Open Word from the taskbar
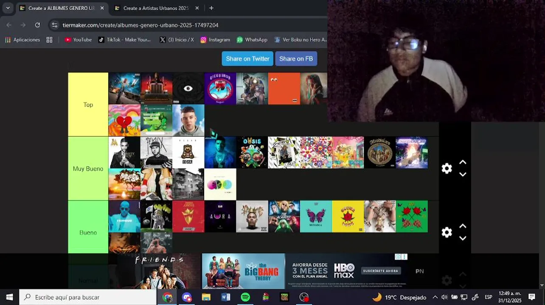545x305 pixels. tap(226, 297)
